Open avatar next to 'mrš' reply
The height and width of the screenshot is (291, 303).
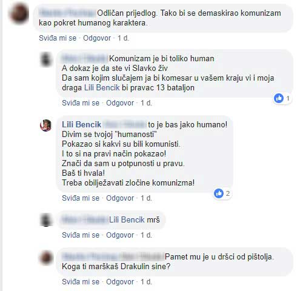(x=46, y=219)
